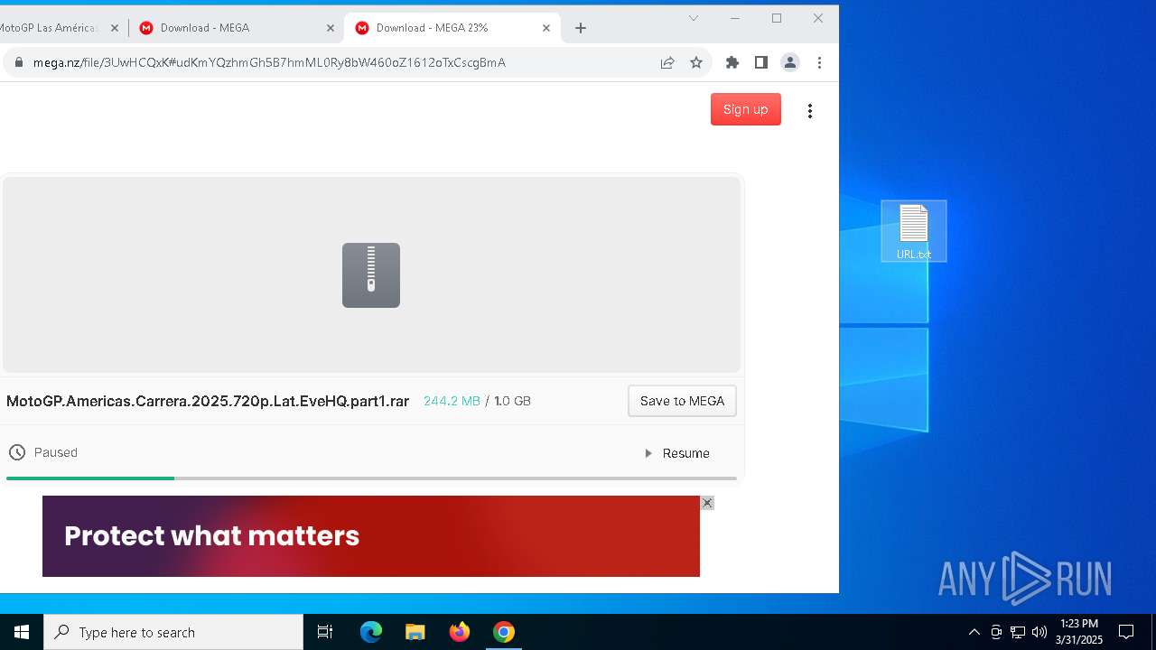
Task: Click the taskbar search box
Action: pos(173,632)
